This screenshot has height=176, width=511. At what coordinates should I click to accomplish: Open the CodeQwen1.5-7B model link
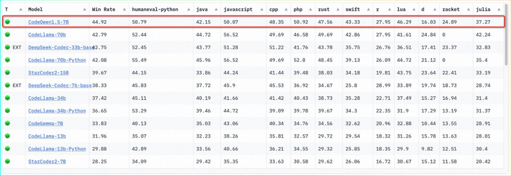point(47,22)
